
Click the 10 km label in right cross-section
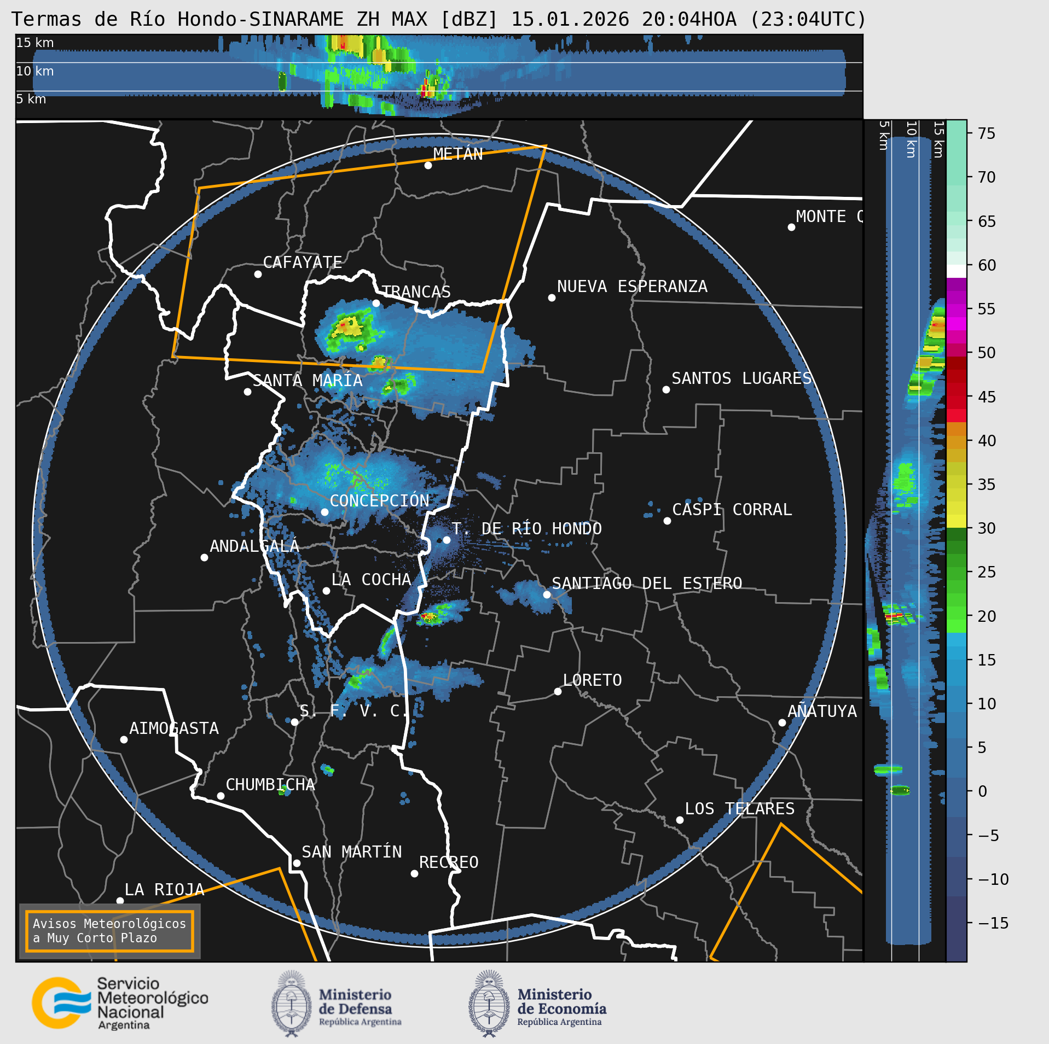911,139
